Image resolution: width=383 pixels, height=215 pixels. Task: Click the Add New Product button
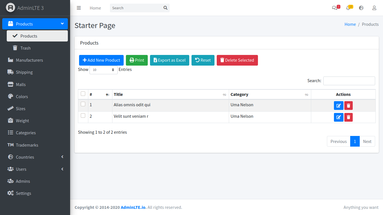[101, 60]
